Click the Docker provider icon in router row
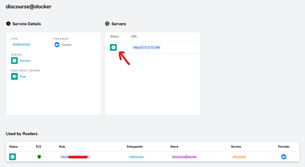This screenshot has height=167, width=305. click(x=284, y=157)
